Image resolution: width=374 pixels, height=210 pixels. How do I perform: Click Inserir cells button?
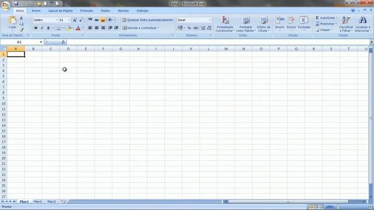tap(279, 23)
